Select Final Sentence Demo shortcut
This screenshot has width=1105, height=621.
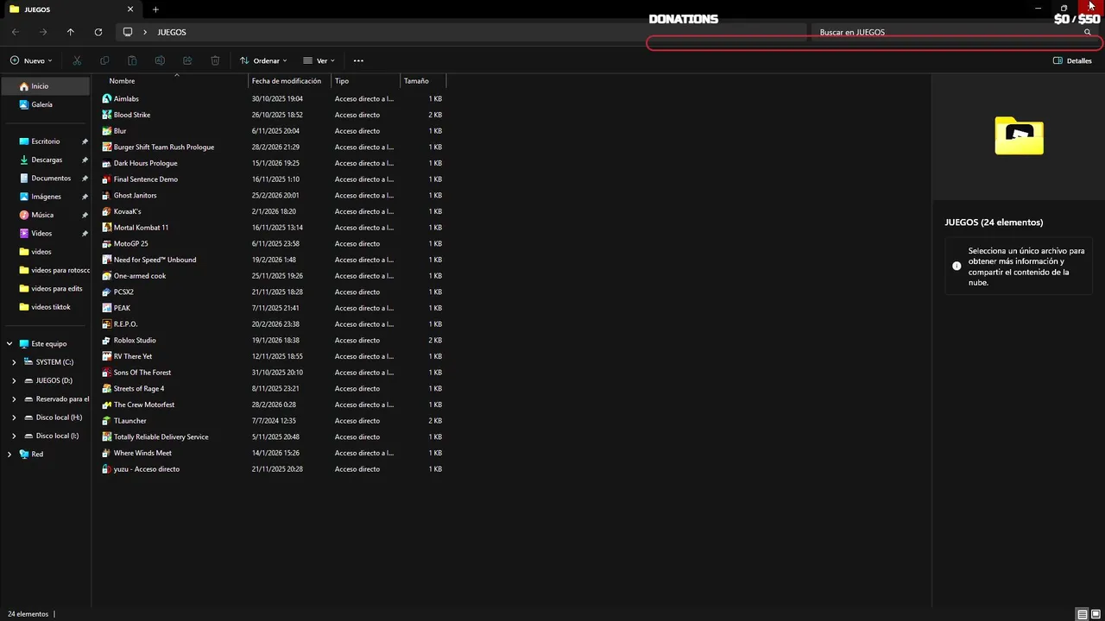click(x=146, y=179)
